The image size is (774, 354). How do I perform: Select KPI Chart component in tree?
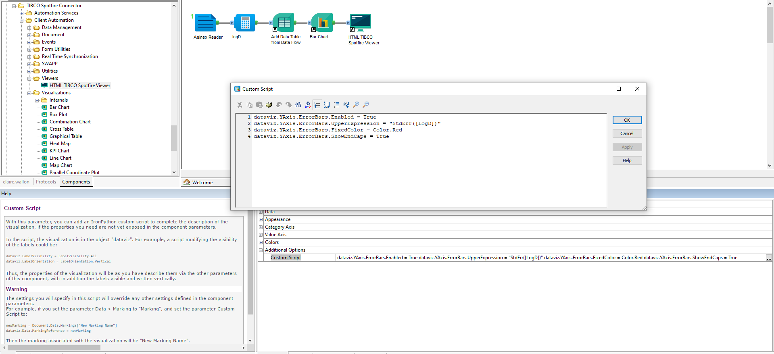tap(59, 151)
